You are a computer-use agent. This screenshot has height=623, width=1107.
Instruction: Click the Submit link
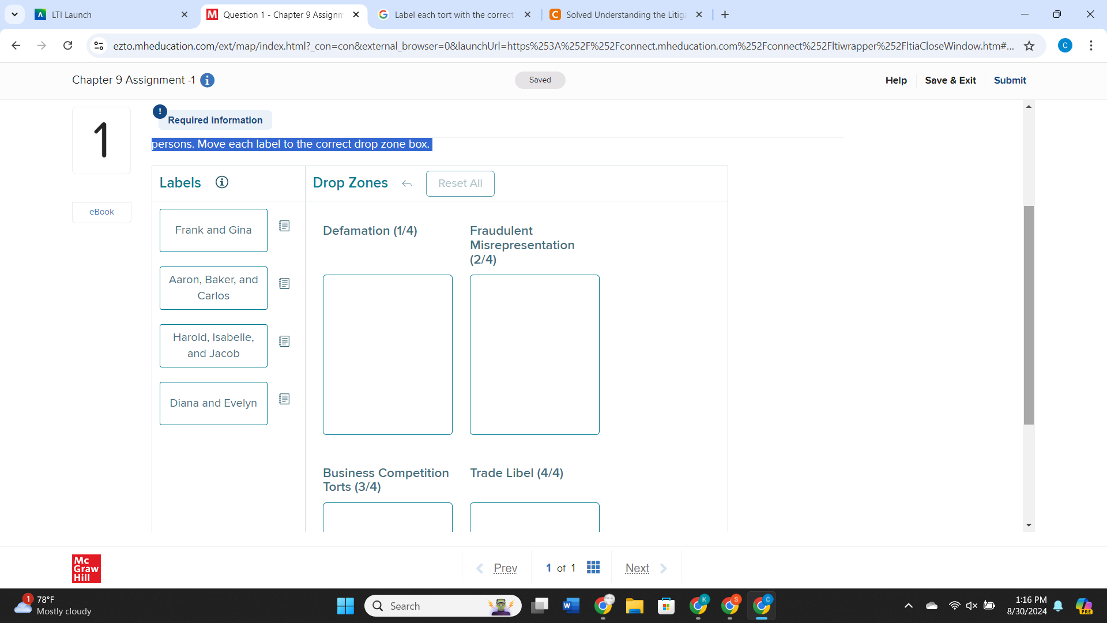[x=1010, y=80]
